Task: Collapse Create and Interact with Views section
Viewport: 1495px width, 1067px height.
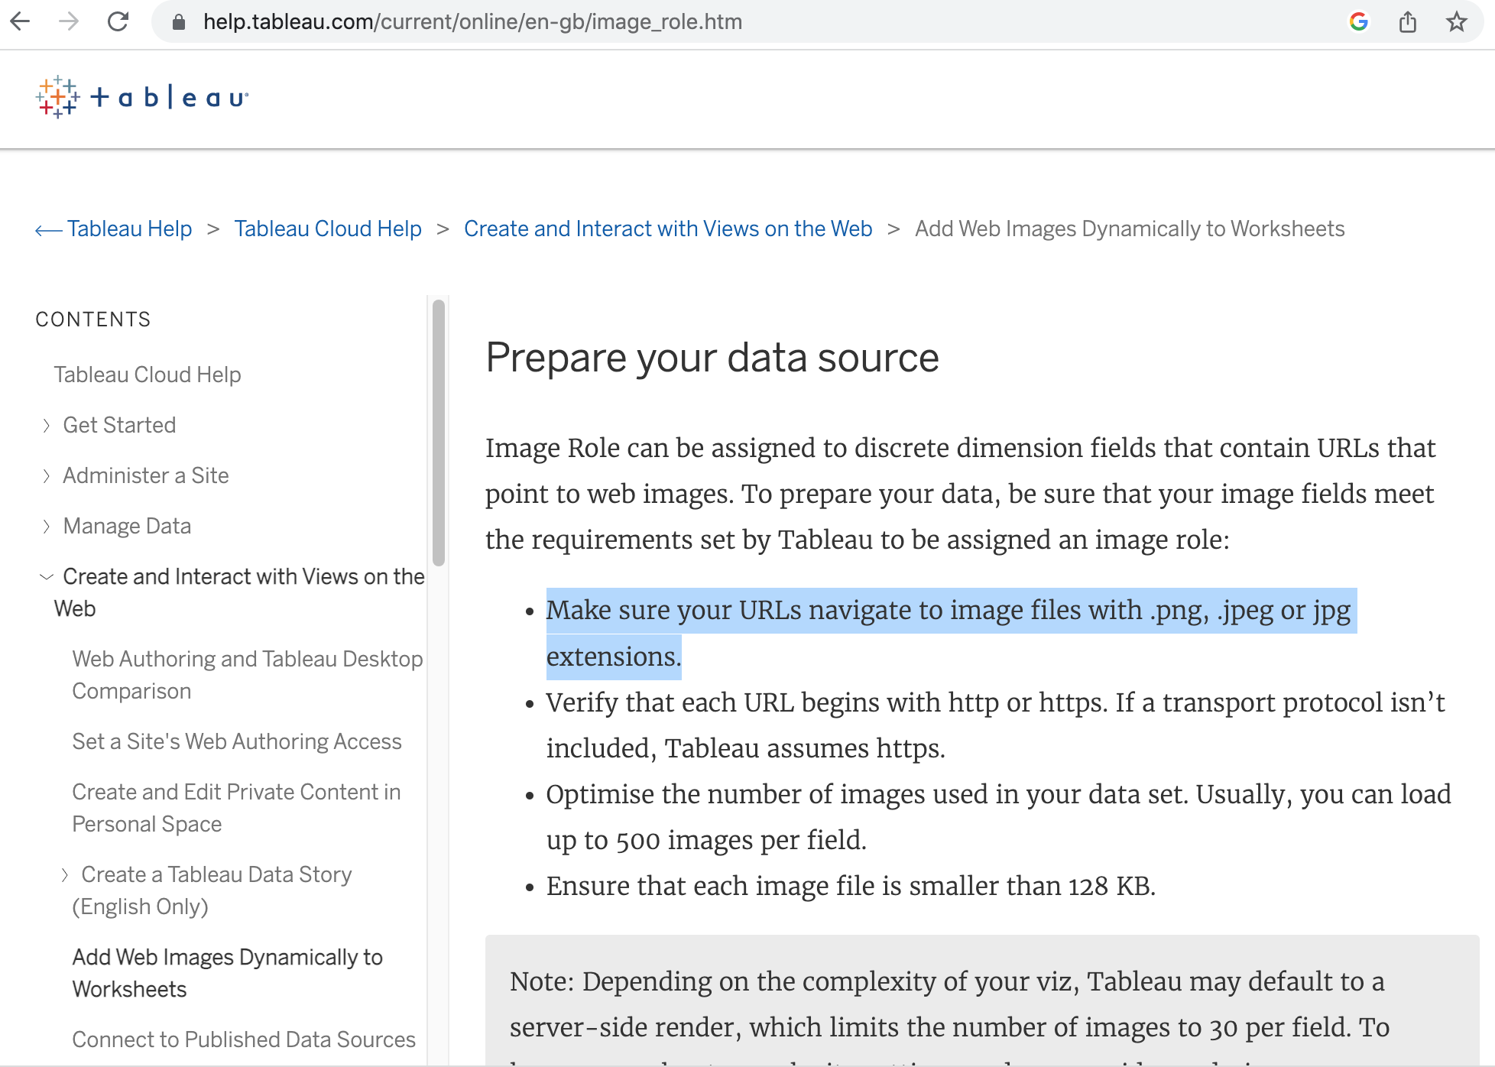Action: click(46, 577)
